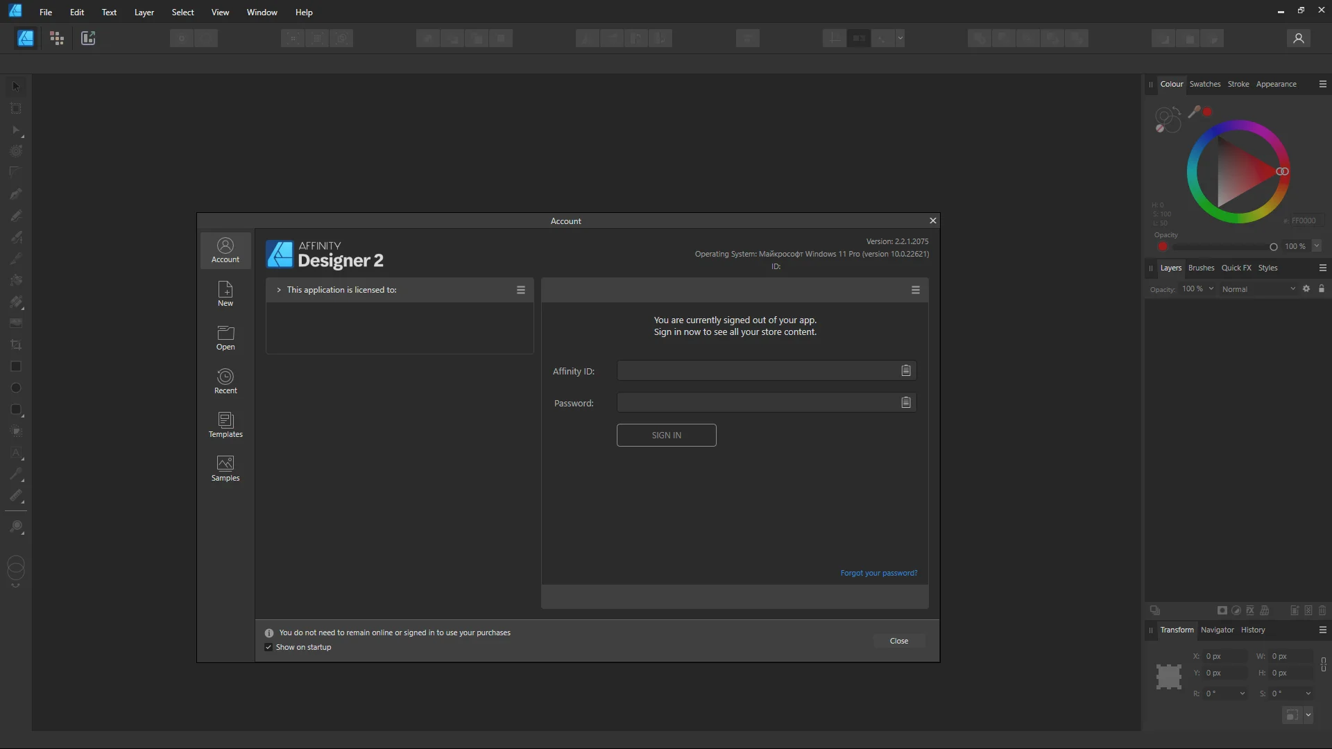Image resolution: width=1332 pixels, height=749 pixels.
Task: Click Forgot your password link
Action: [878, 573]
